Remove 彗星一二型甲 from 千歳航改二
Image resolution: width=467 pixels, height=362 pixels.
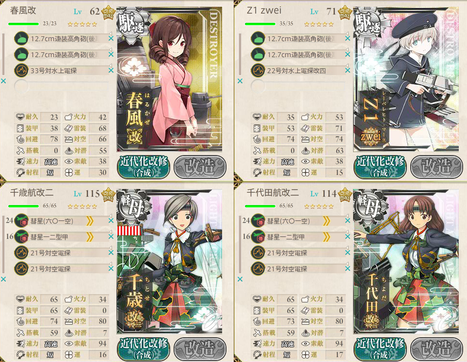[x=111, y=236]
